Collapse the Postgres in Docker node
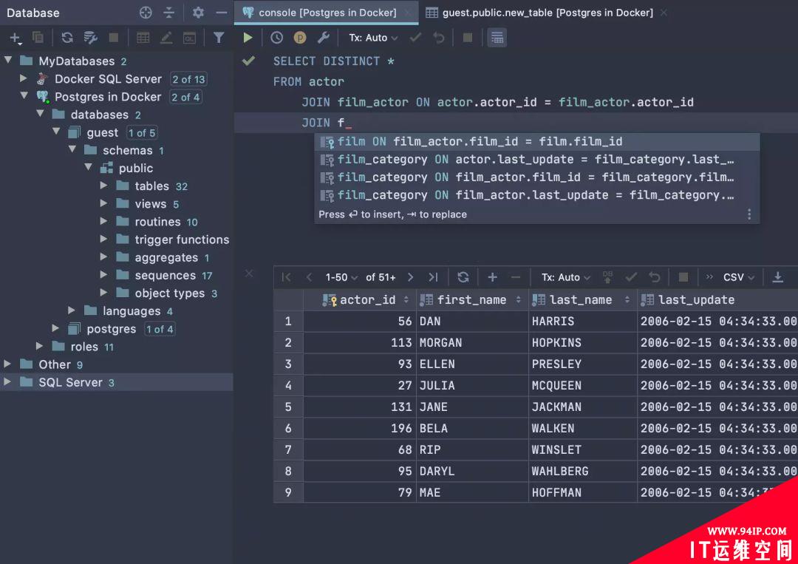The width and height of the screenshot is (798, 564). click(x=24, y=95)
